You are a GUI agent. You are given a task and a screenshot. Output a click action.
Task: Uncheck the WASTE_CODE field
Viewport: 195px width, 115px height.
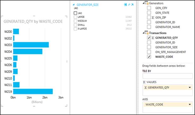click(x=149, y=57)
